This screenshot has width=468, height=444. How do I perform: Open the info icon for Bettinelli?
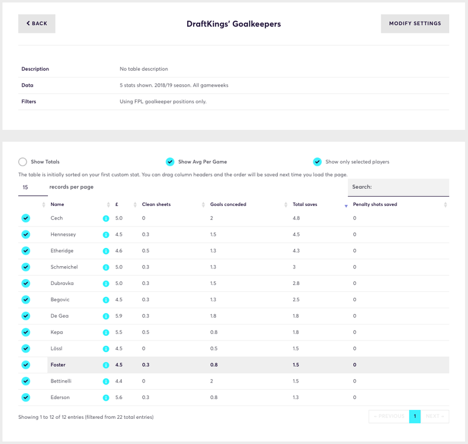106,381
